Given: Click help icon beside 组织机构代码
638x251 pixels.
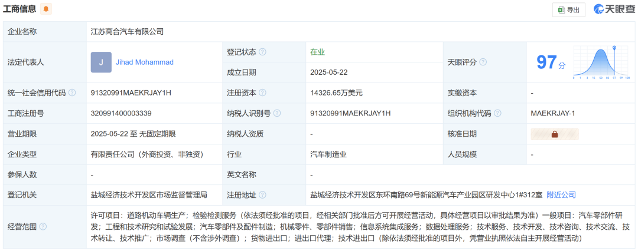Looking at the screenshot, I should coord(497,113).
